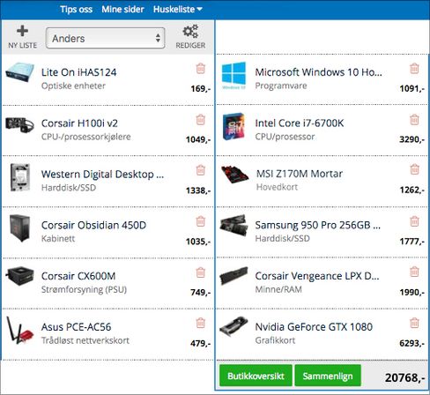This screenshot has width=430, height=395.
Task: Click the total 20768,- amount
Action: 404,377
